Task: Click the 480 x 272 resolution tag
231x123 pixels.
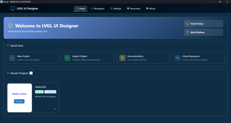Action: pos(50,92)
